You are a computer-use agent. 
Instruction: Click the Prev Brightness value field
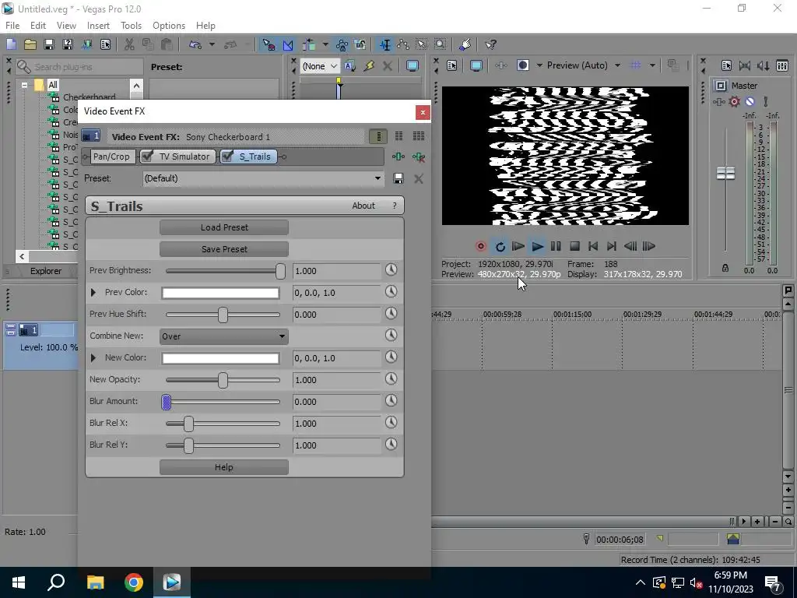click(x=336, y=271)
